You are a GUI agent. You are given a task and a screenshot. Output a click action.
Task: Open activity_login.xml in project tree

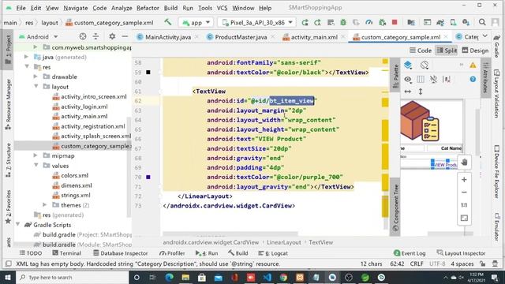[84, 106]
